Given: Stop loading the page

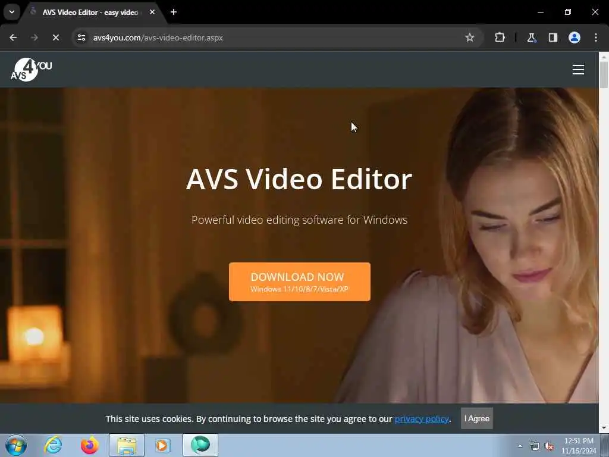Looking at the screenshot, I should (56, 37).
